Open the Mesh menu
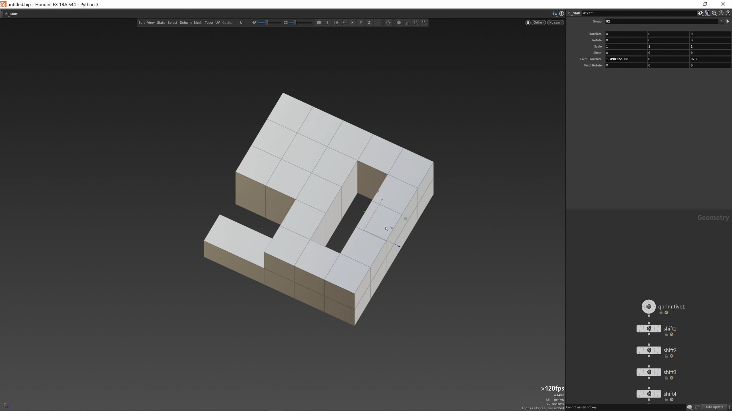Image resolution: width=732 pixels, height=411 pixels. (198, 23)
